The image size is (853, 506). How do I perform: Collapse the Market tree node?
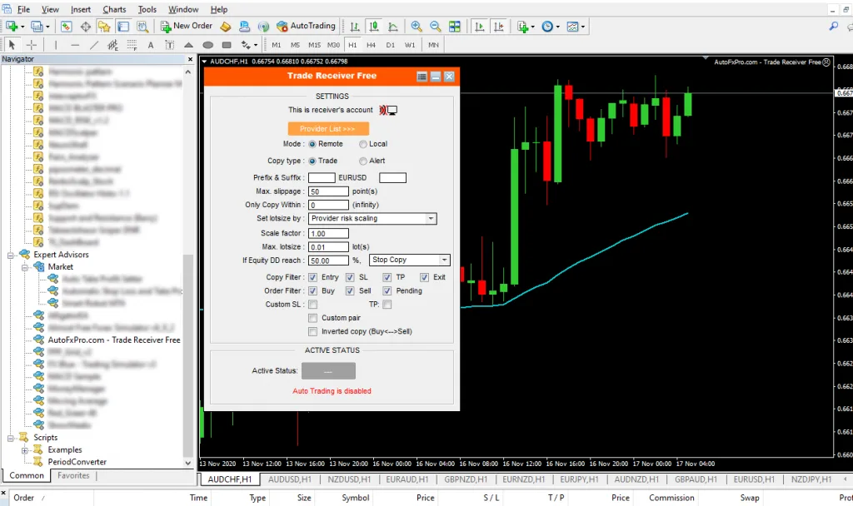(x=24, y=267)
